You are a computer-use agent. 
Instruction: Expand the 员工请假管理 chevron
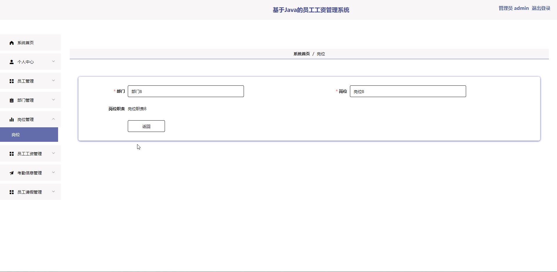pos(53,192)
